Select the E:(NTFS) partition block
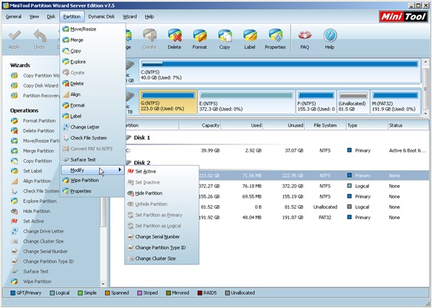432x308 pixels. coord(246,101)
